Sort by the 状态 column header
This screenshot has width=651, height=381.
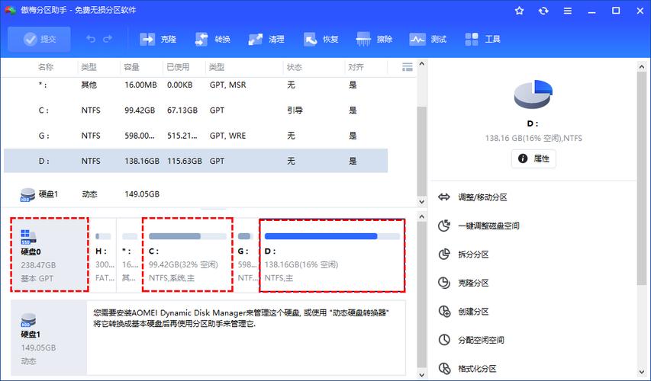pyautogui.click(x=295, y=67)
